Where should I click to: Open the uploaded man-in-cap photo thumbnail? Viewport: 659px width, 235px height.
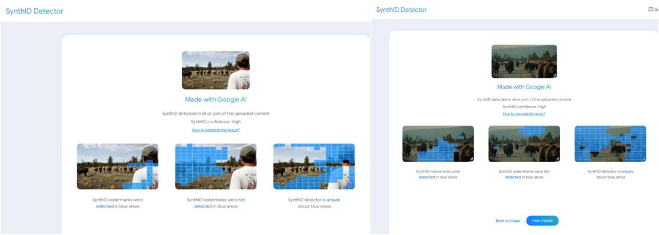216,70
